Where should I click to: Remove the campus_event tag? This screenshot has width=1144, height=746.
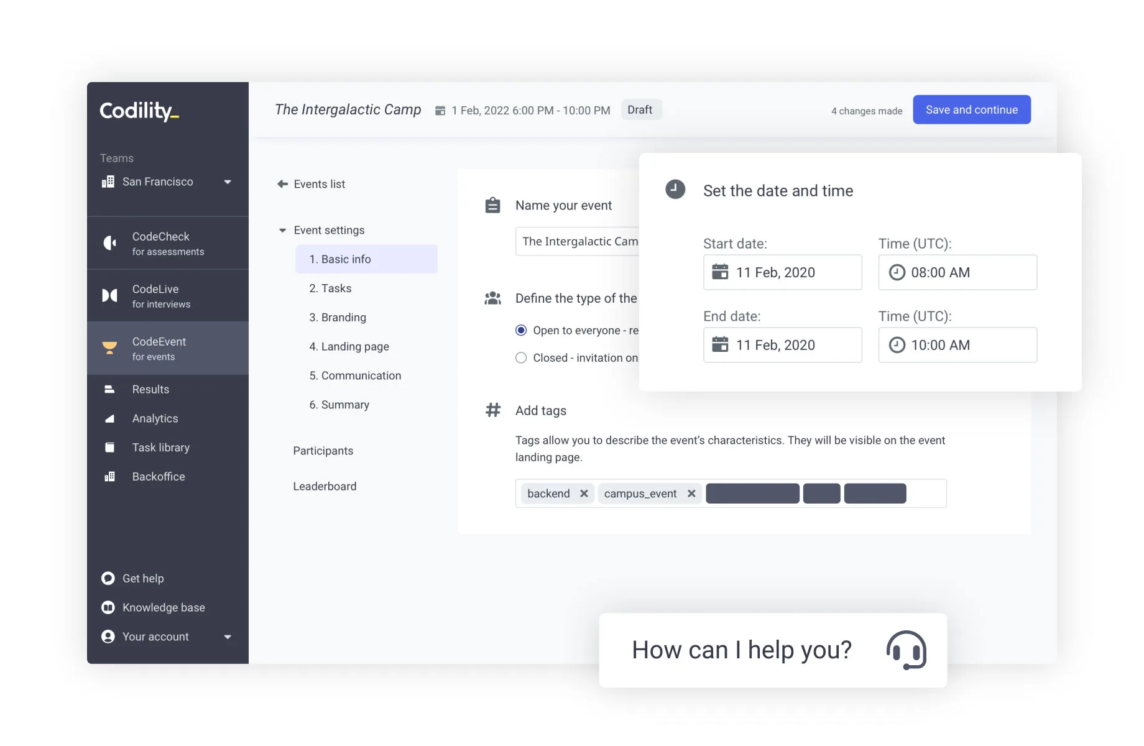pyautogui.click(x=691, y=494)
